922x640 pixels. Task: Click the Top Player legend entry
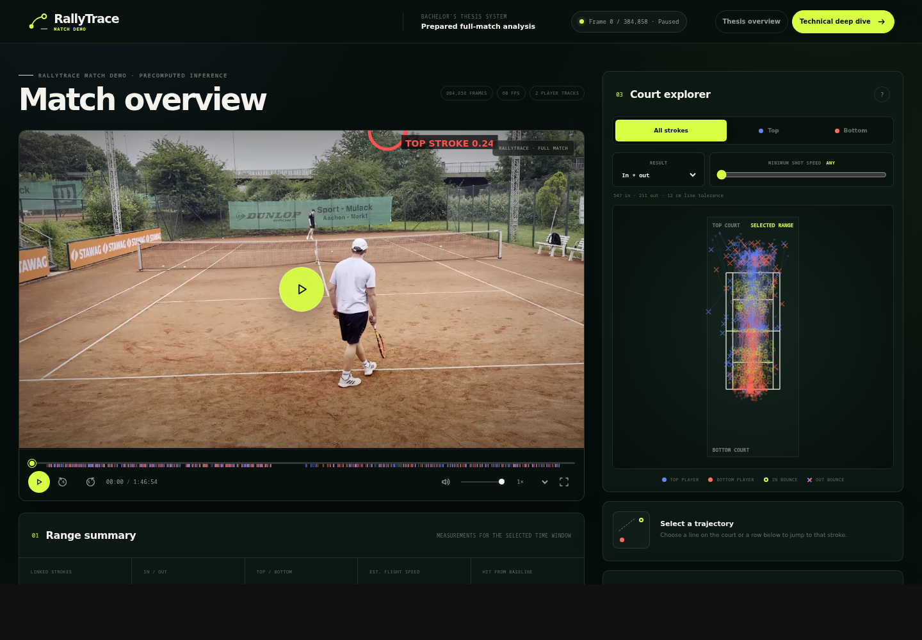click(x=681, y=480)
